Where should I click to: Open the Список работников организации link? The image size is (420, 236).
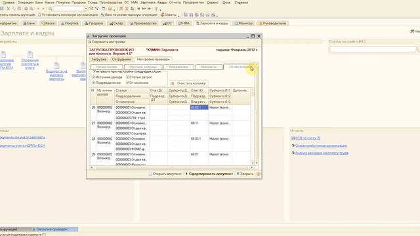pos(321,146)
